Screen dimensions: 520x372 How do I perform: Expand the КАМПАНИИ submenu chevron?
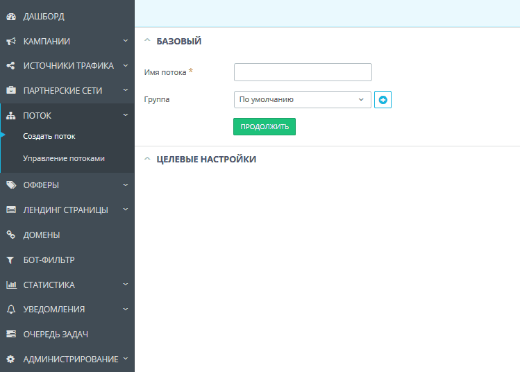[x=126, y=41]
